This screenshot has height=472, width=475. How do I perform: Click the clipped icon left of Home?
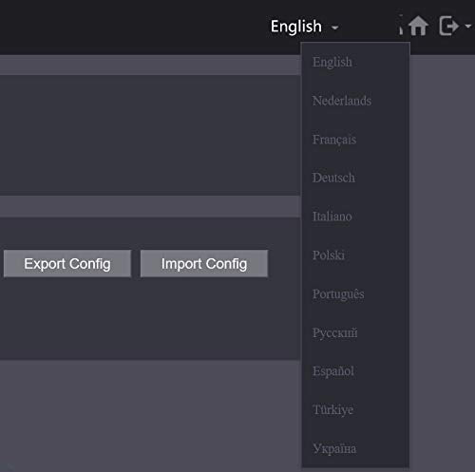401,26
